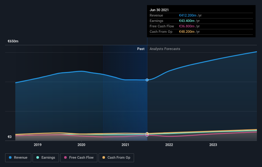262x167 pixels.
Task: Click the Analysts Forecasts label
Action: pos(165,49)
